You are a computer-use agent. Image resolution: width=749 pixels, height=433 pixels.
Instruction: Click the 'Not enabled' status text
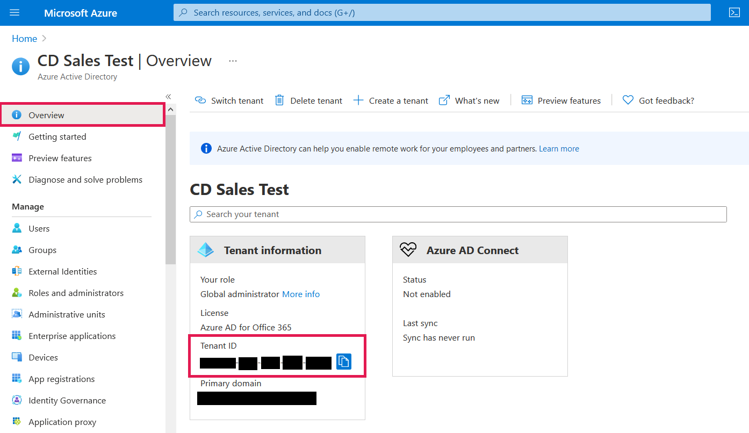(x=427, y=294)
